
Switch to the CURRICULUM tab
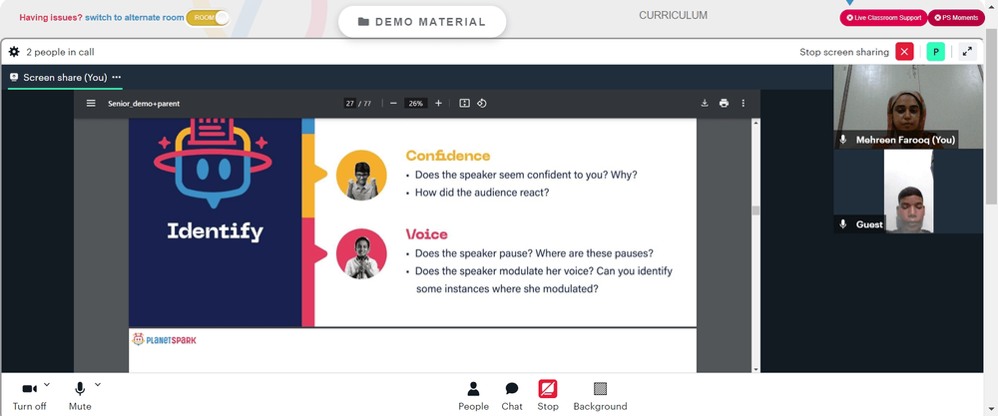click(x=673, y=15)
